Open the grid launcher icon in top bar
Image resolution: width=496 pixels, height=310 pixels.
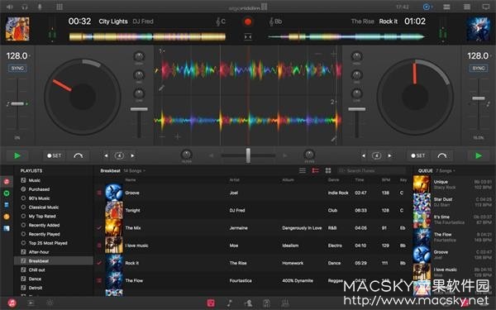click(x=60, y=7)
